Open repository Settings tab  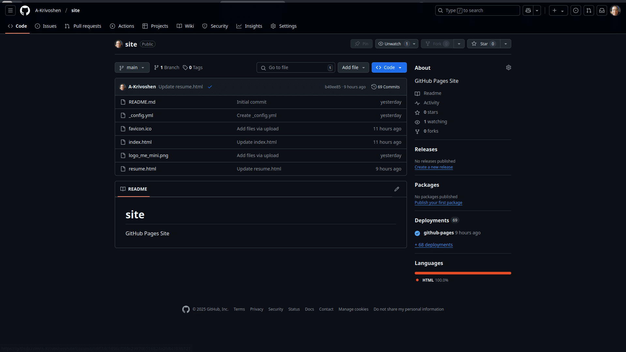coord(284,26)
